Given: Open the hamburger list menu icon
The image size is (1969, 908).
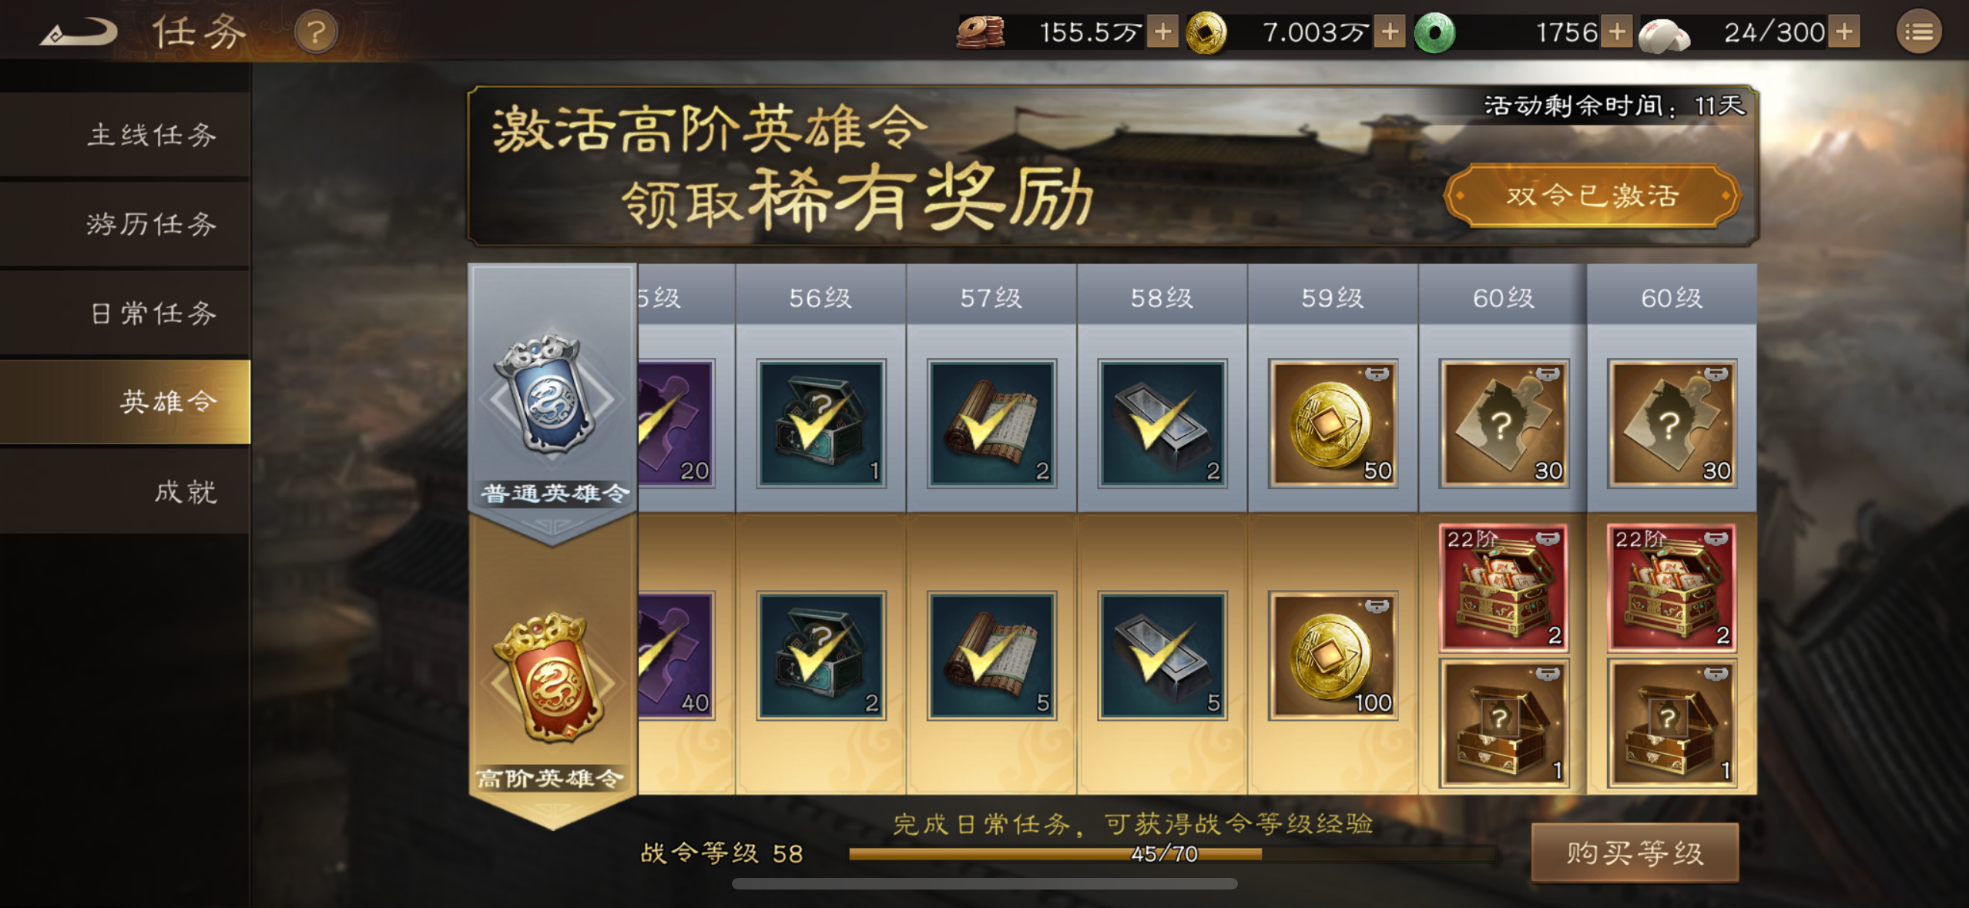Looking at the screenshot, I should point(1918,32).
